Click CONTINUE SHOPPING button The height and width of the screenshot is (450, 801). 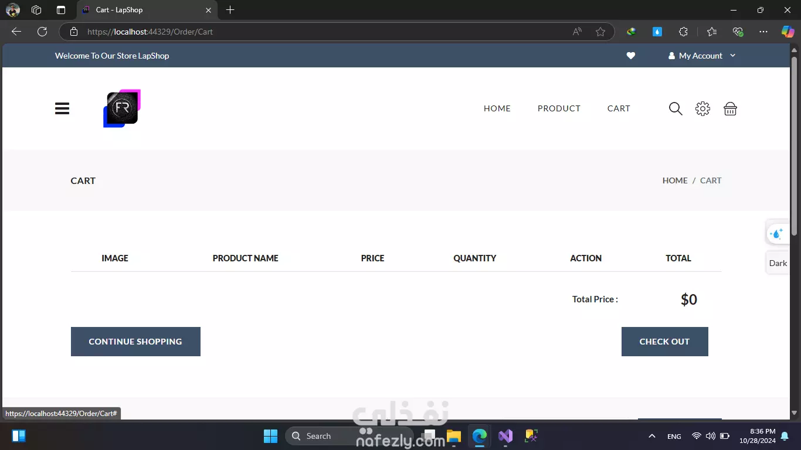click(135, 342)
